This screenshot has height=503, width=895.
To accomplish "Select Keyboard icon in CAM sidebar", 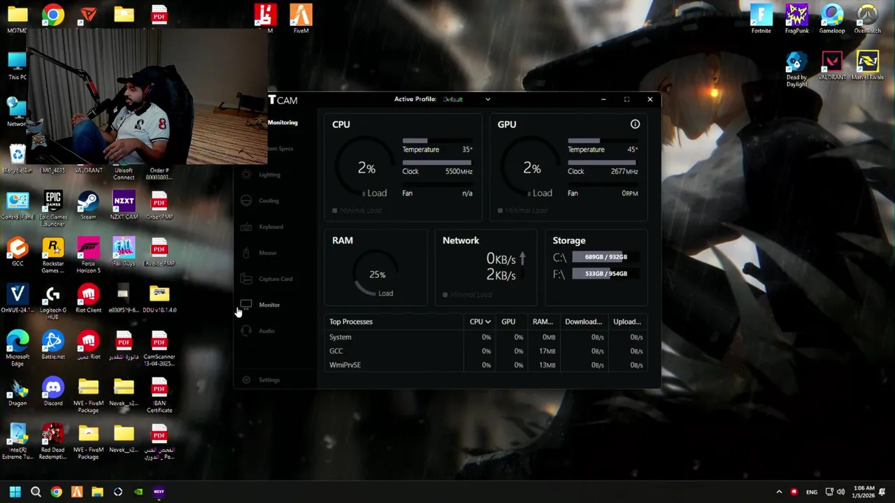I will pos(246,227).
